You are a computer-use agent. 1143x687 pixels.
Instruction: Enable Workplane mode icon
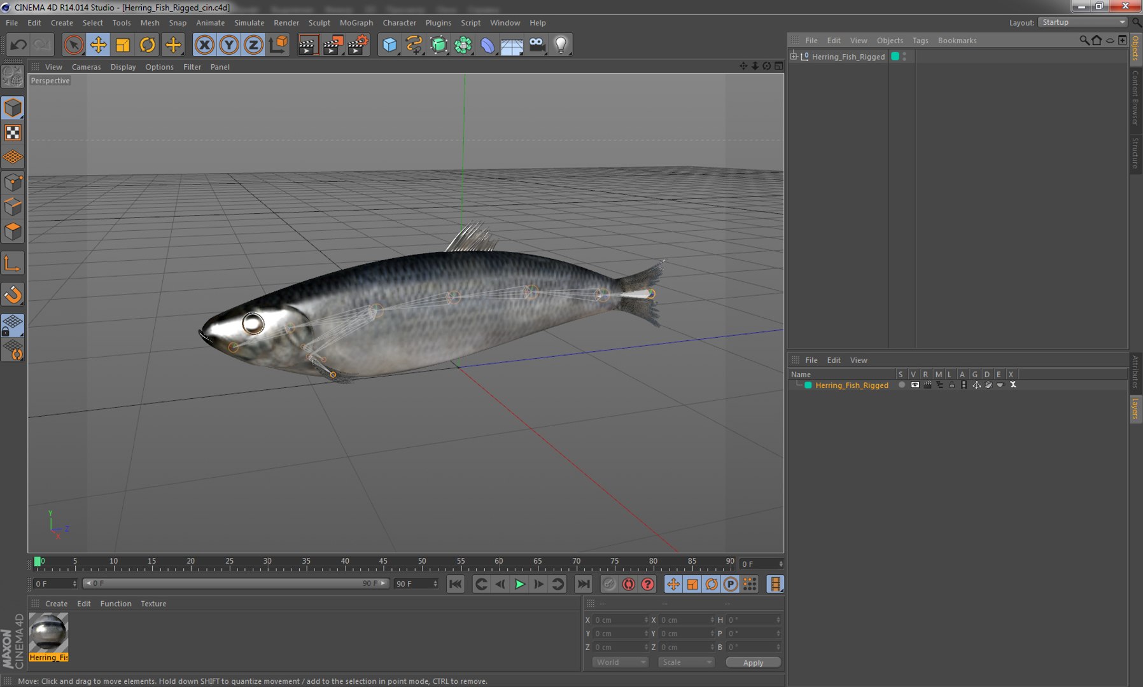13,156
